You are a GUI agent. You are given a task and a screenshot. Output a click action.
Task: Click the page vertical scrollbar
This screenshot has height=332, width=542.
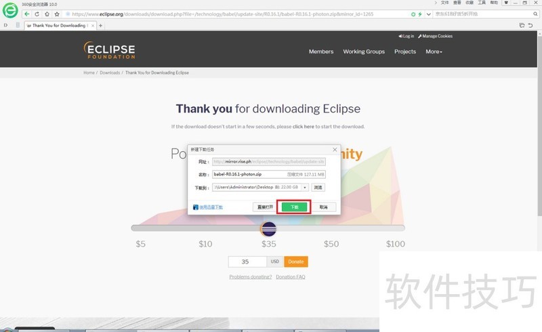click(539, 125)
